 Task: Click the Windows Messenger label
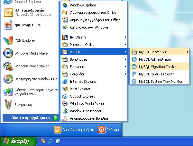click(x=86, y=111)
